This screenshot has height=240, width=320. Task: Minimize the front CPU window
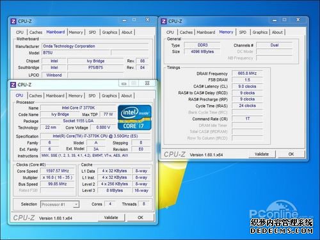(124, 83)
